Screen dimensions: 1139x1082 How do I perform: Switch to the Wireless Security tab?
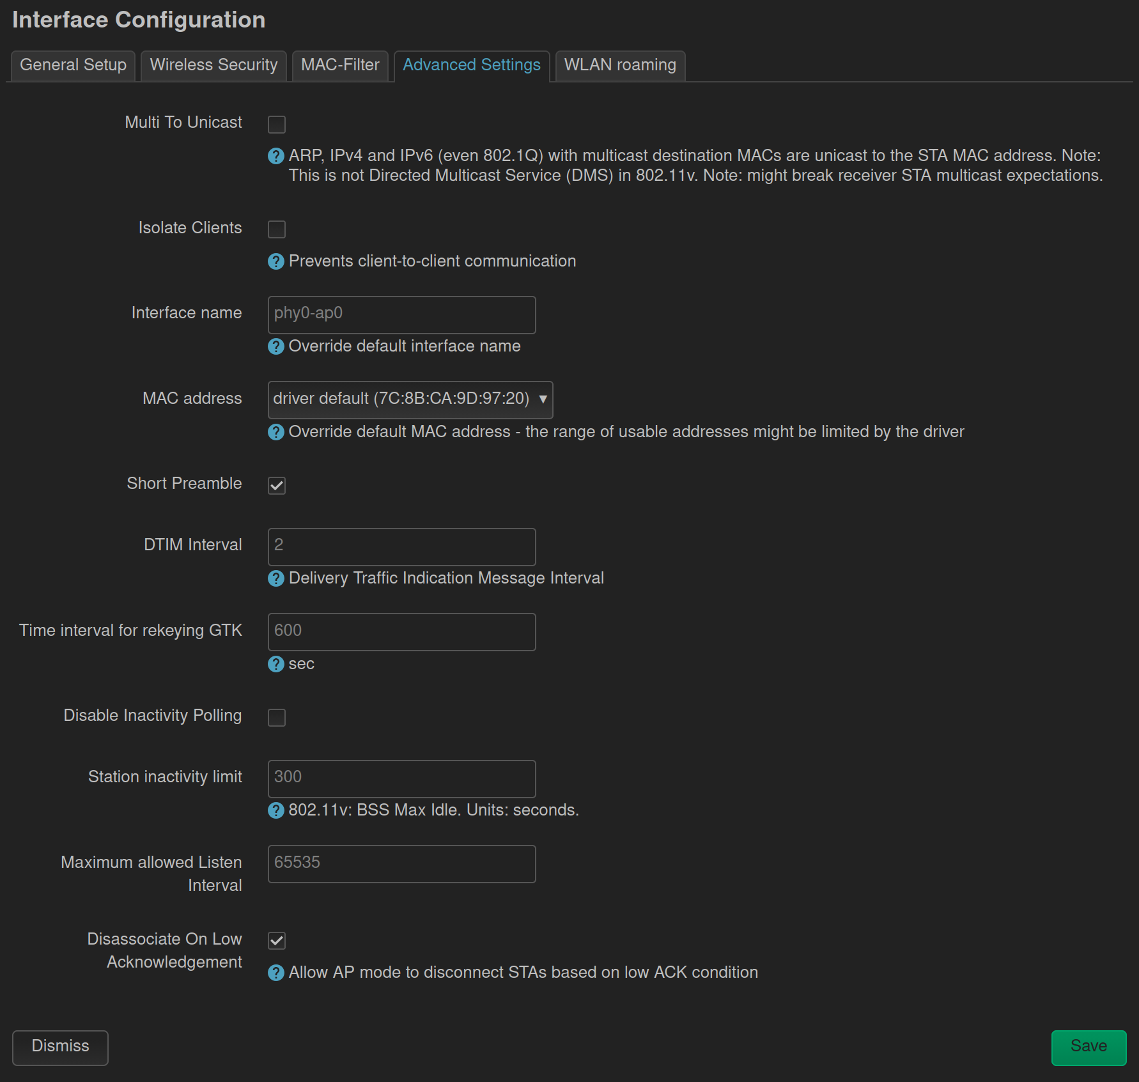coord(213,65)
